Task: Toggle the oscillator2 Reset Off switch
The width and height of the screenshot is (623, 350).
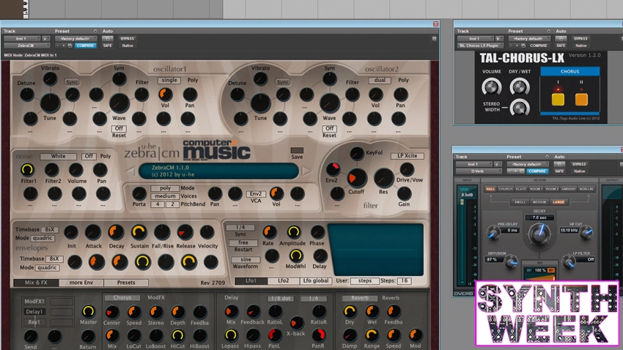Action: click(329, 129)
